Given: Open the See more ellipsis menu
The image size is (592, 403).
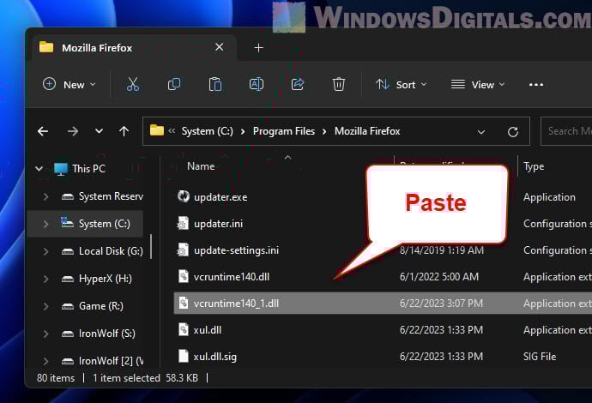Looking at the screenshot, I should click(535, 85).
